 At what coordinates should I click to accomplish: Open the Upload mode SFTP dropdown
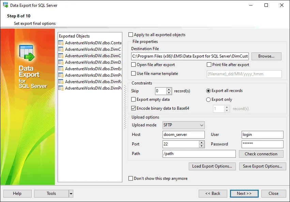tap(183, 125)
